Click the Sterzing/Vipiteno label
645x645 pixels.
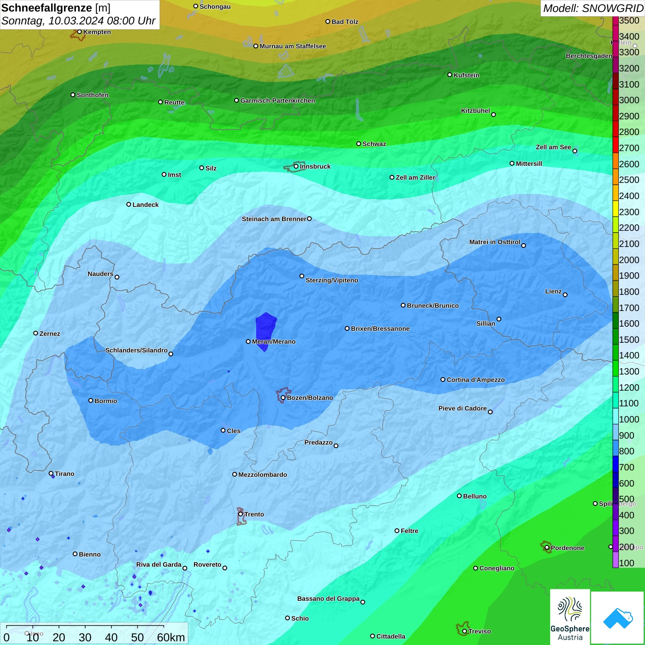[332, 280]
